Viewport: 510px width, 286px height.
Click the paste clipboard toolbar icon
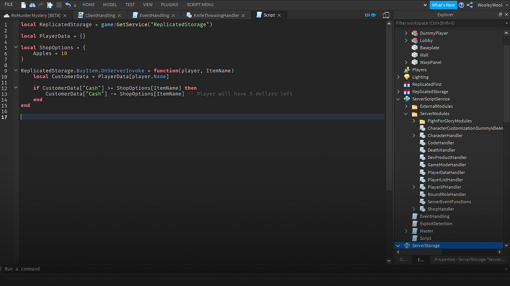tap(49, 5)
